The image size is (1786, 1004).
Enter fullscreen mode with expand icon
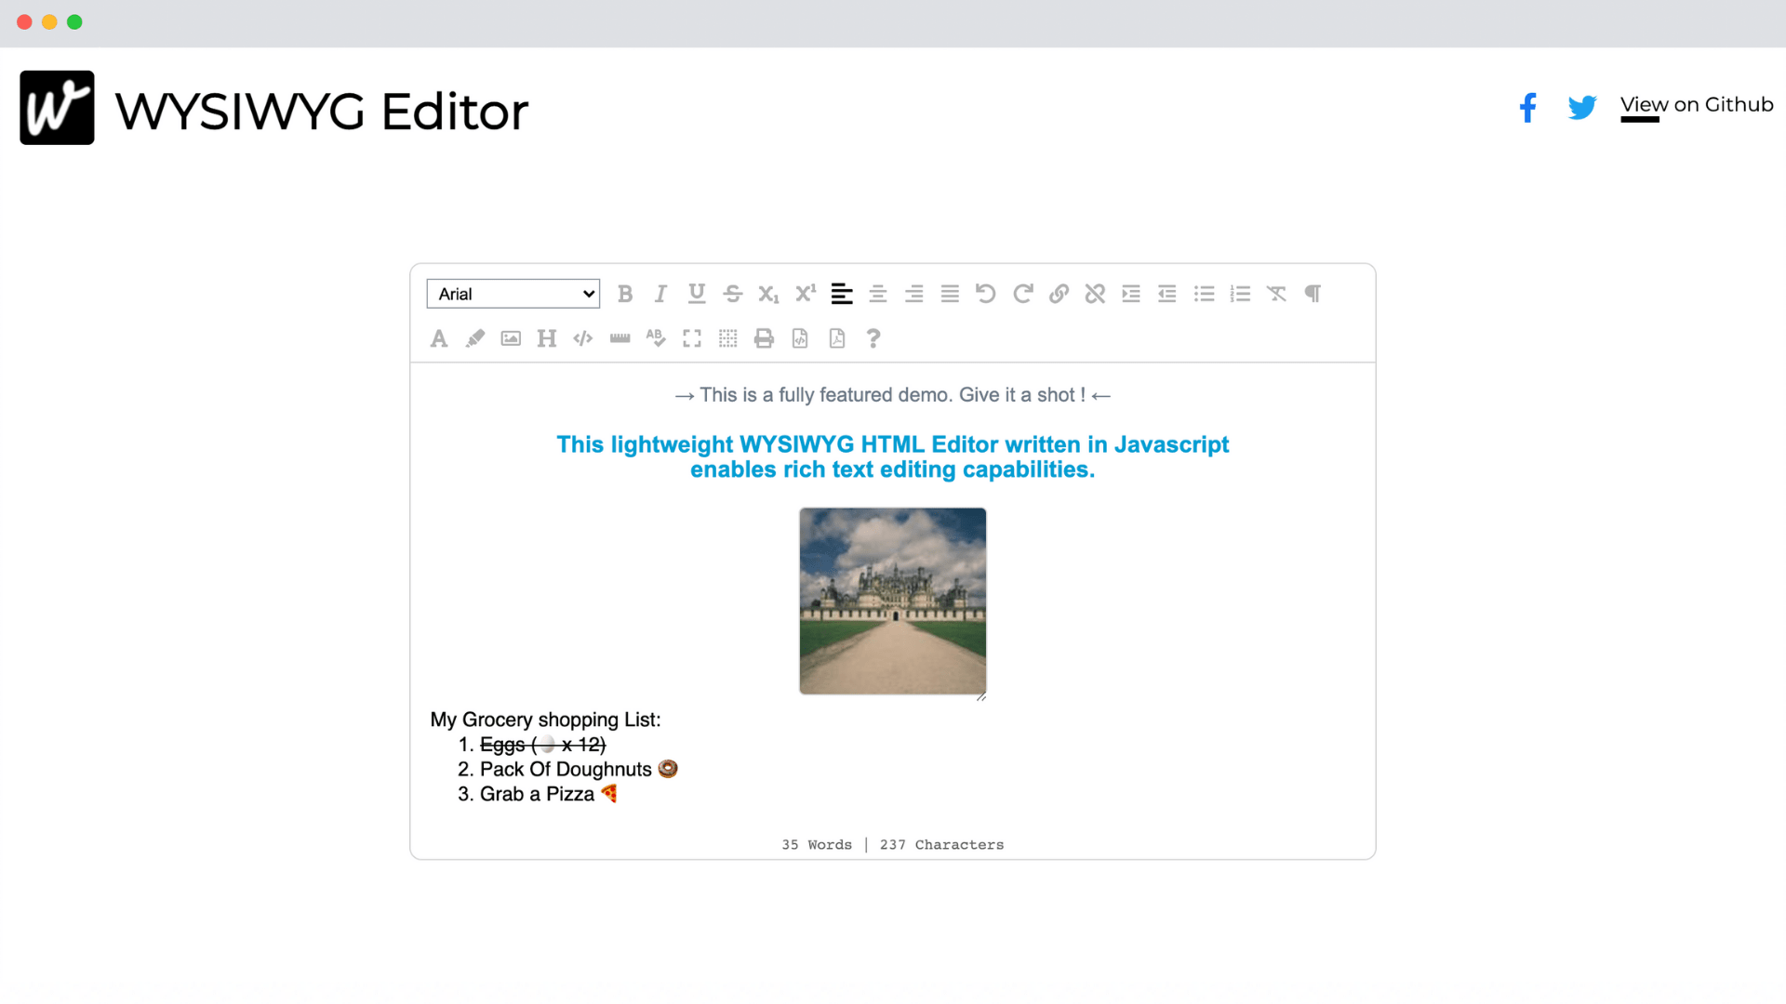point(692,338)
